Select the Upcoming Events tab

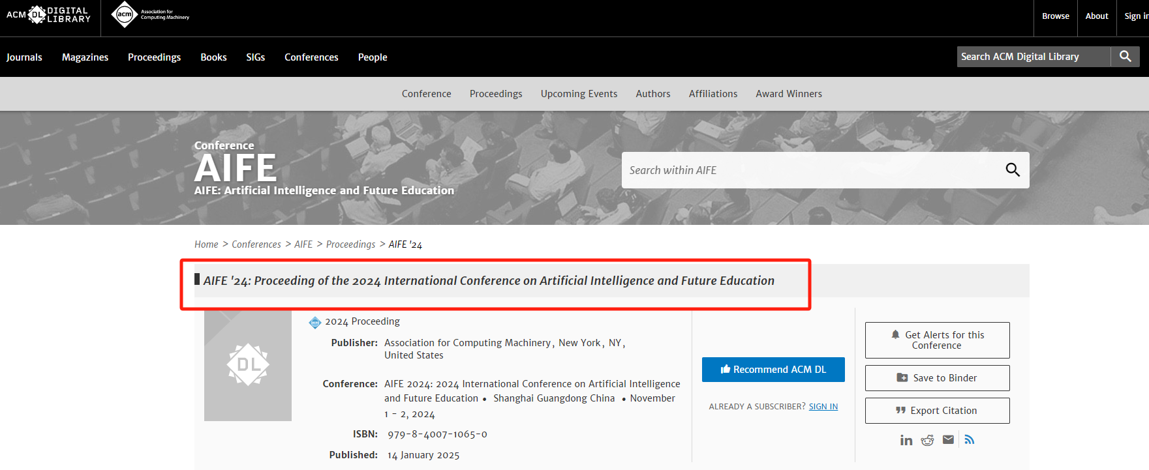(x=579, y=94)
